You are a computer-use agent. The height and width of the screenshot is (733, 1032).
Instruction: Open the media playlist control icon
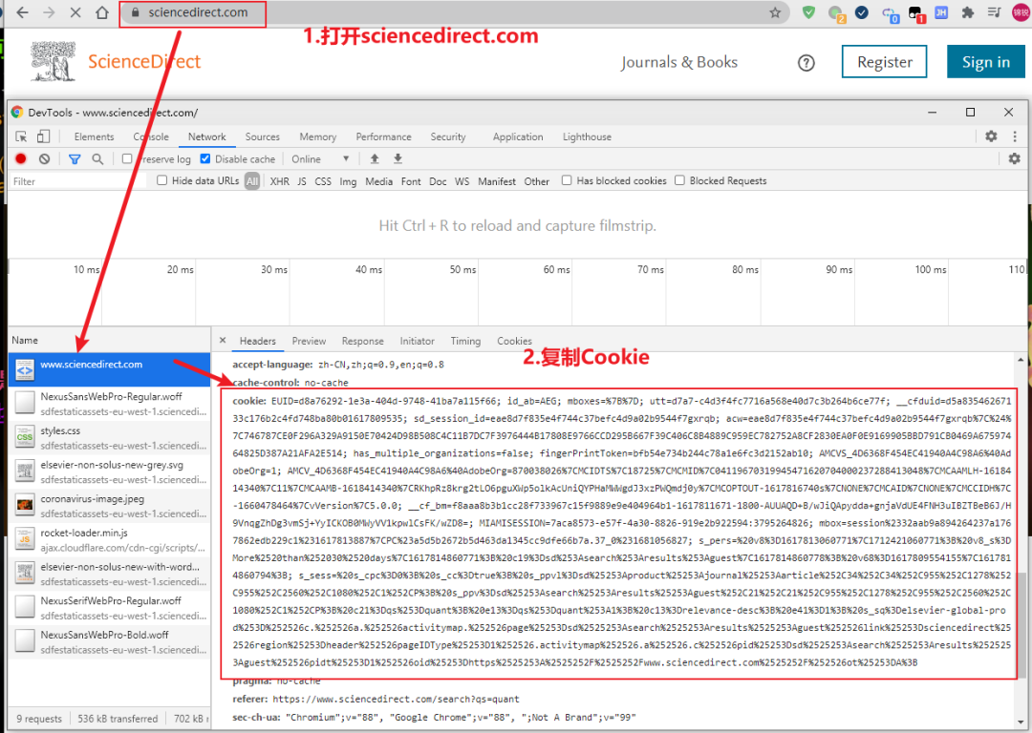click(x=995, y=12)
